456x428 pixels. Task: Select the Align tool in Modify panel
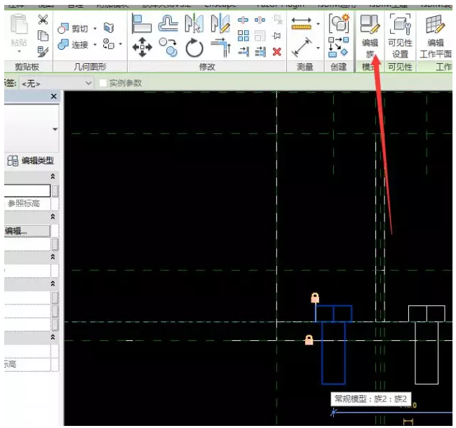pos(142,25)
